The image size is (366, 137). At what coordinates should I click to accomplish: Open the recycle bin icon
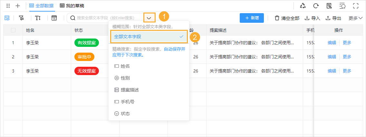click(303, 6)
